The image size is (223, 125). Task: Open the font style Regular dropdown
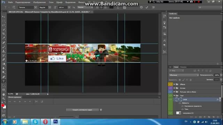[x=49, y=7]
